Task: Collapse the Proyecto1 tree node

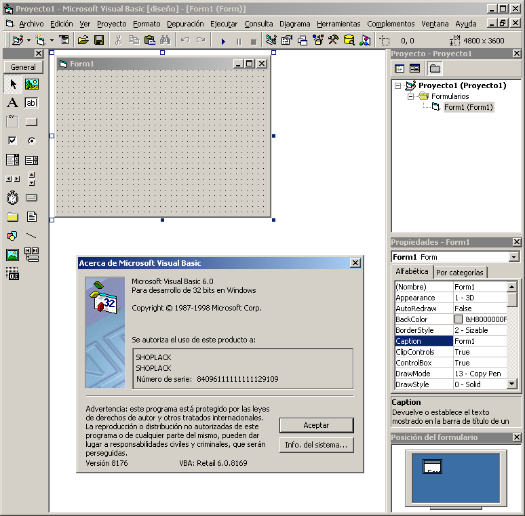Action: coord(397,86)
